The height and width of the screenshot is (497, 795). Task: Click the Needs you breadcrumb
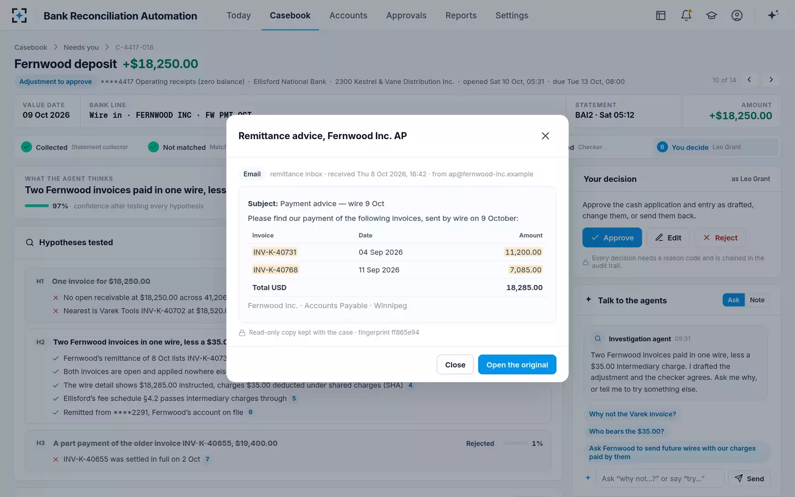81,47
